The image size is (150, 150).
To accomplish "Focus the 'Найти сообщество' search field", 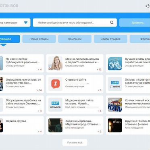I will click(x=75, y=23).
